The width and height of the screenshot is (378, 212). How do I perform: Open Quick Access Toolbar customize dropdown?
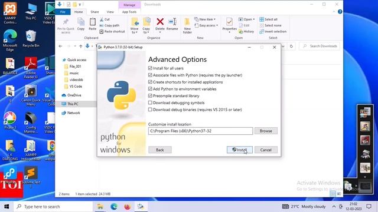click(x=80, y=5)
